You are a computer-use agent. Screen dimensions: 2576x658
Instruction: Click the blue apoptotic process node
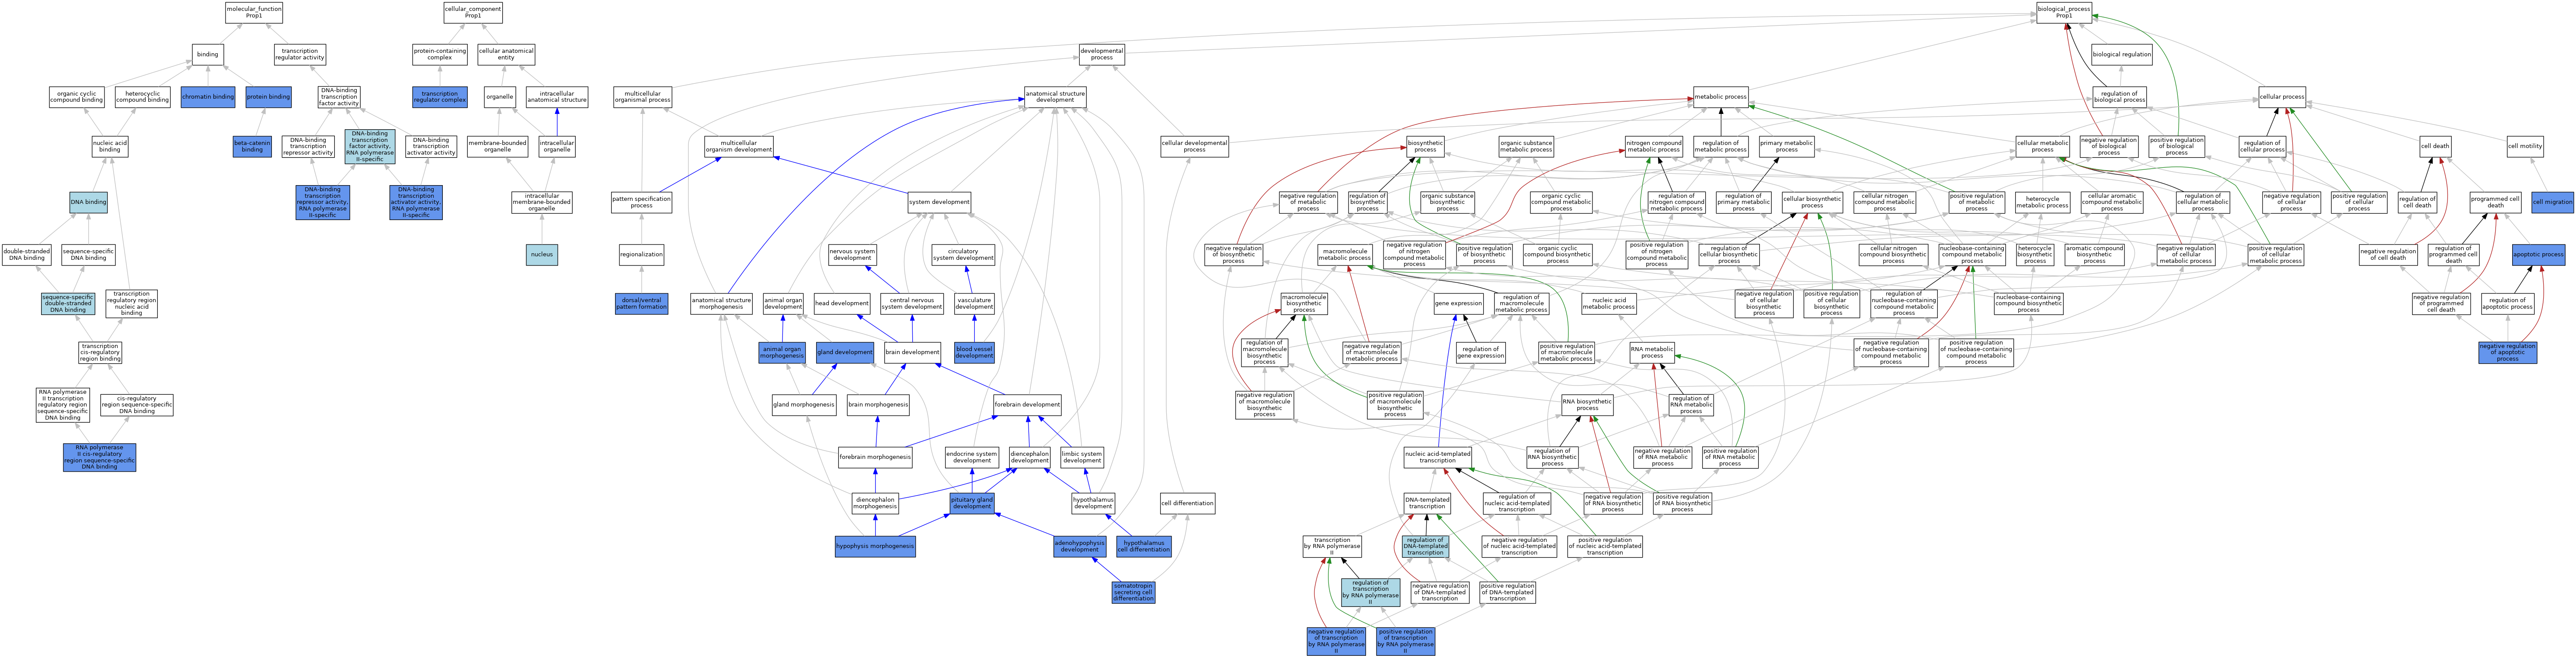2538,255
